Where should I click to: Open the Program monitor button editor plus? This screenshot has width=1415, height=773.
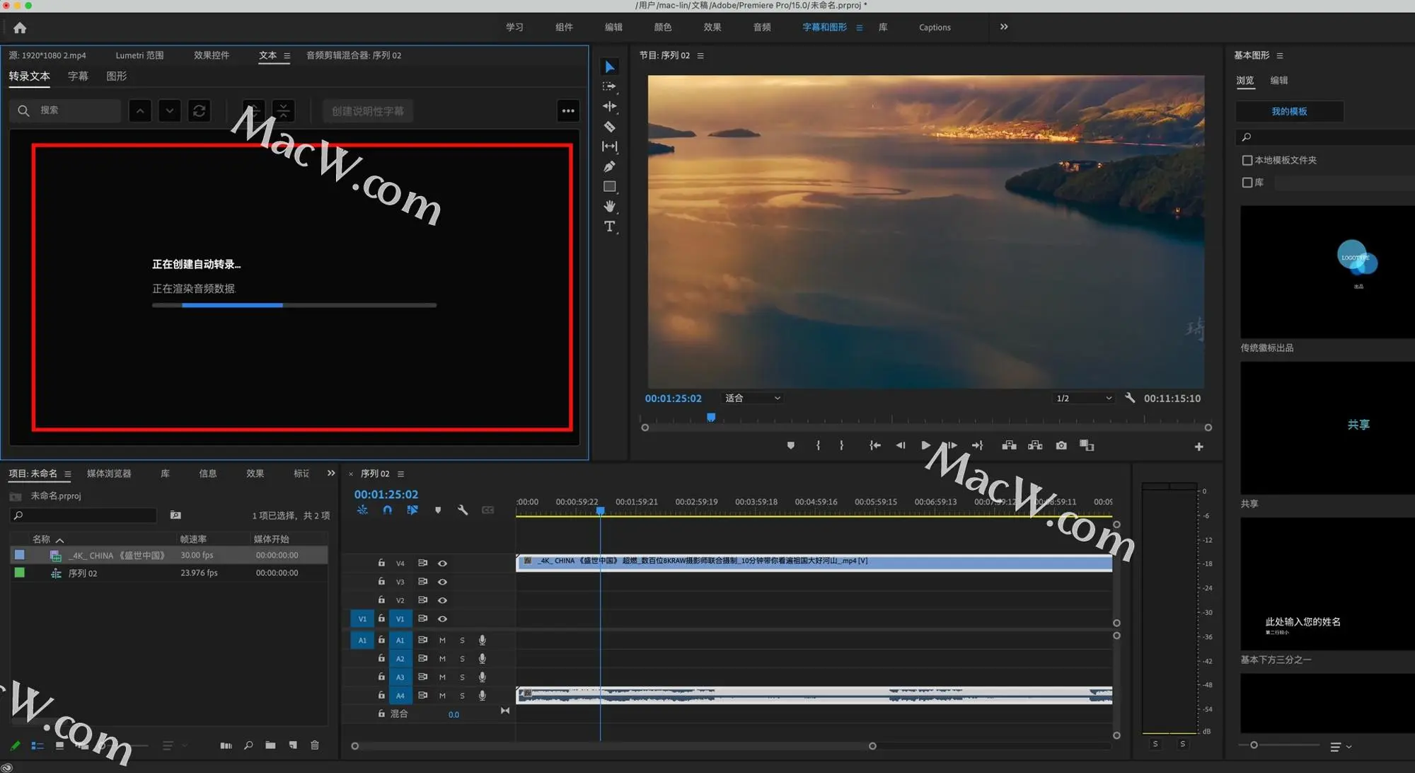[1199, 447]
